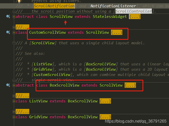Click the folded {...} placeholder after StatelessWidget
169x126 pixels.
pos(135,17)
